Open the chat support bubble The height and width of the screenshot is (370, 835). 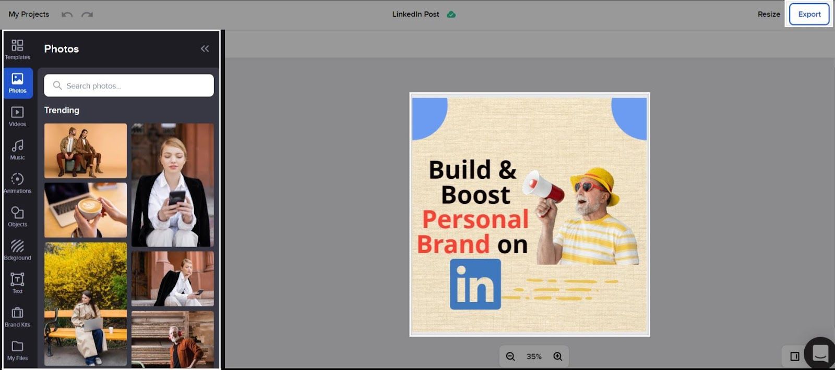tap(820, 353)
